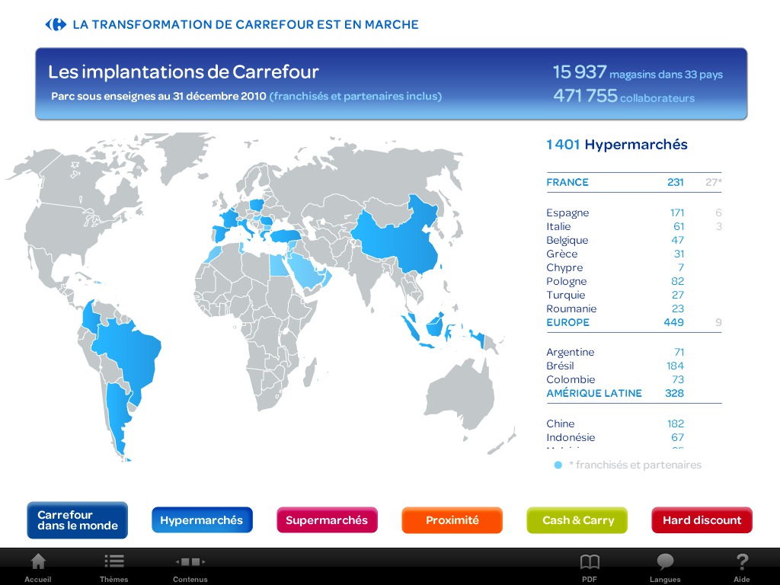This screenshot has height=585, width=780.
Task: Select the FRANCE row in the table
Action: (633, 182)
